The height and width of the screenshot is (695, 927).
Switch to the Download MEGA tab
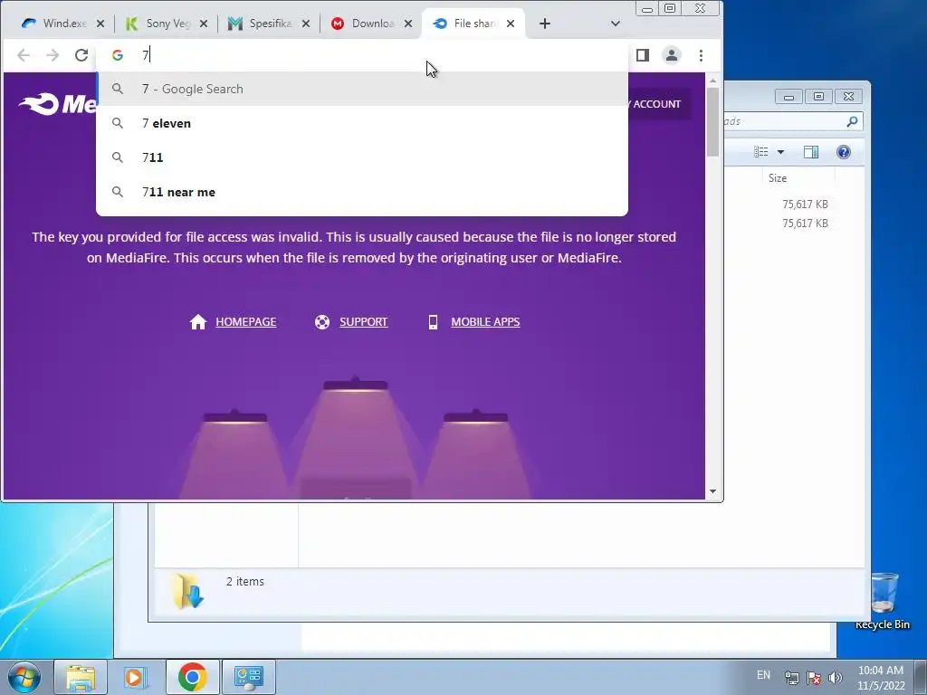tap(364, 24)
